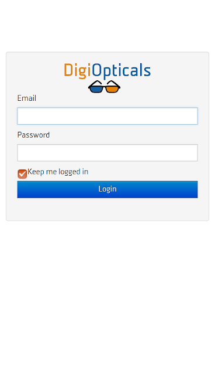215x383 pixels.
Task: Click the blank area beneath the login card
Action: click(107, 300)
